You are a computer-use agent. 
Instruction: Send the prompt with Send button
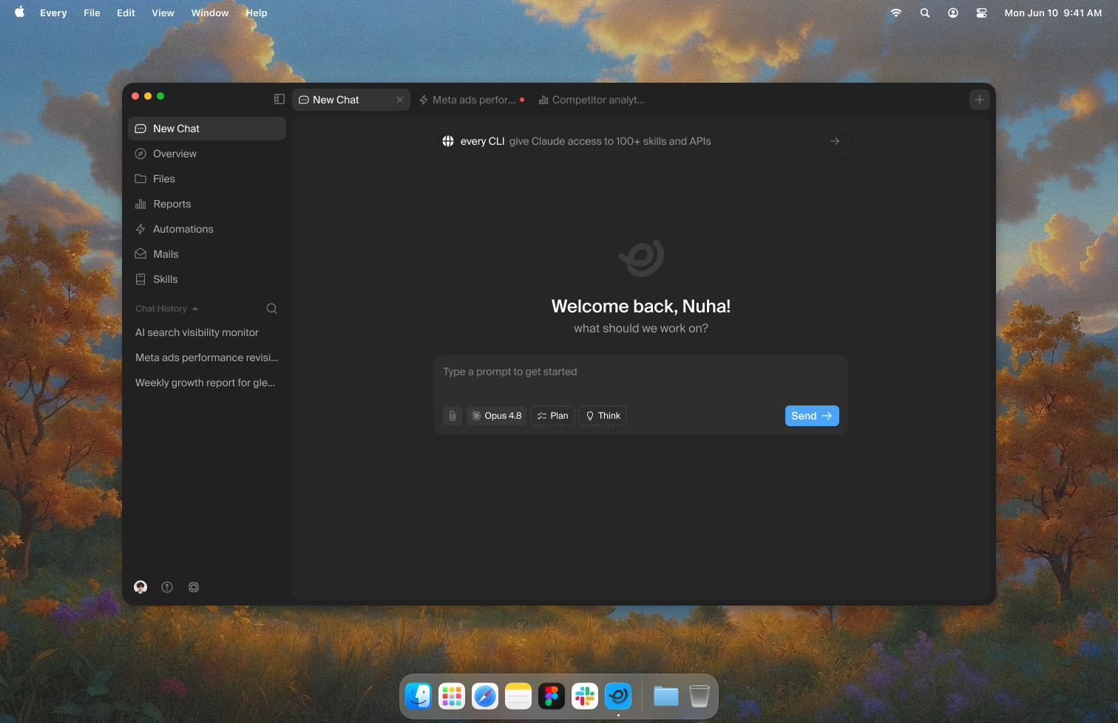pyautogui.click(x=812, y=416)
